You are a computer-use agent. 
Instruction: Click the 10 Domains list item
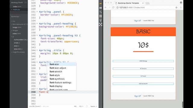point(143,69)
